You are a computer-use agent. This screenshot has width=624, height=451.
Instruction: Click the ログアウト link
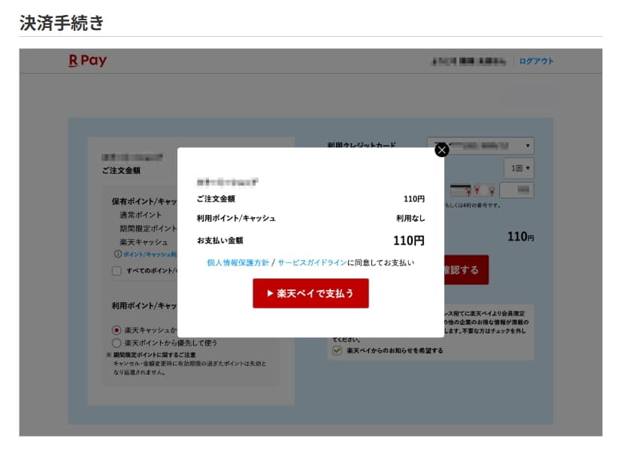536,61
